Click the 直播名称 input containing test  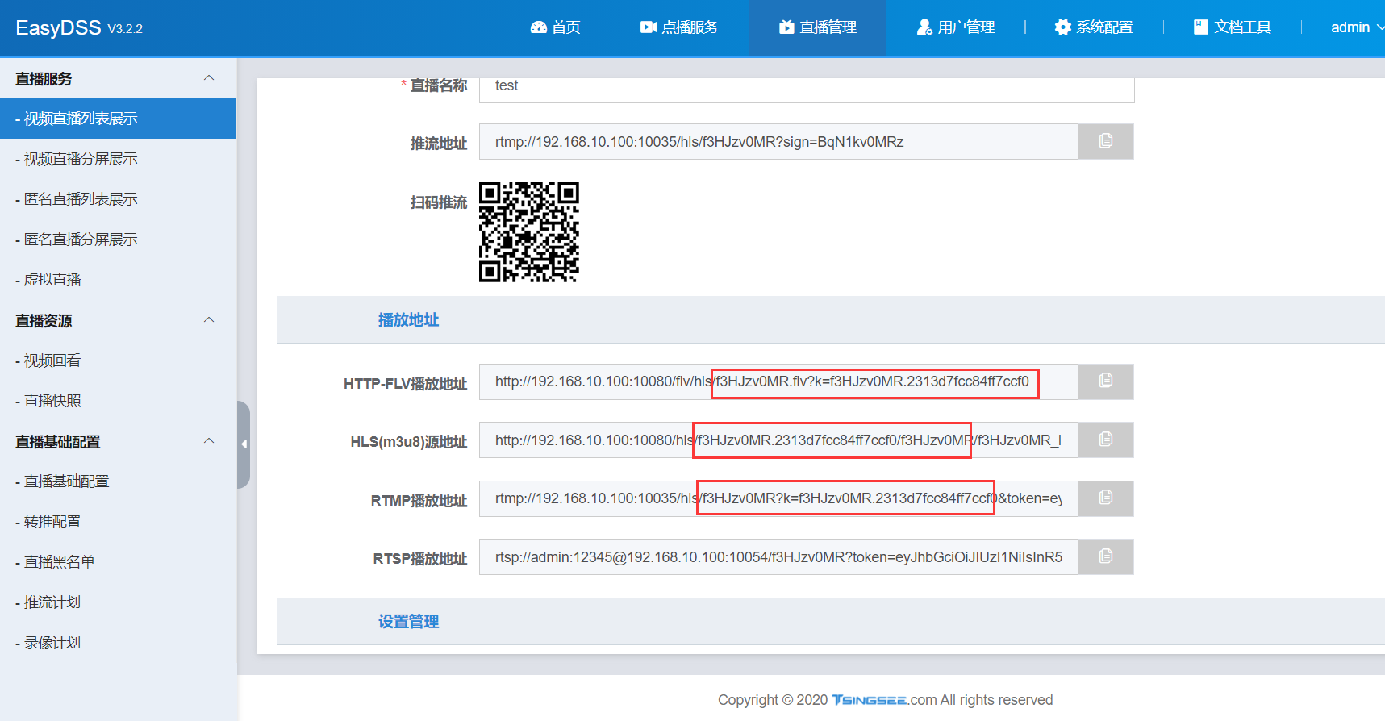(807, 89)
